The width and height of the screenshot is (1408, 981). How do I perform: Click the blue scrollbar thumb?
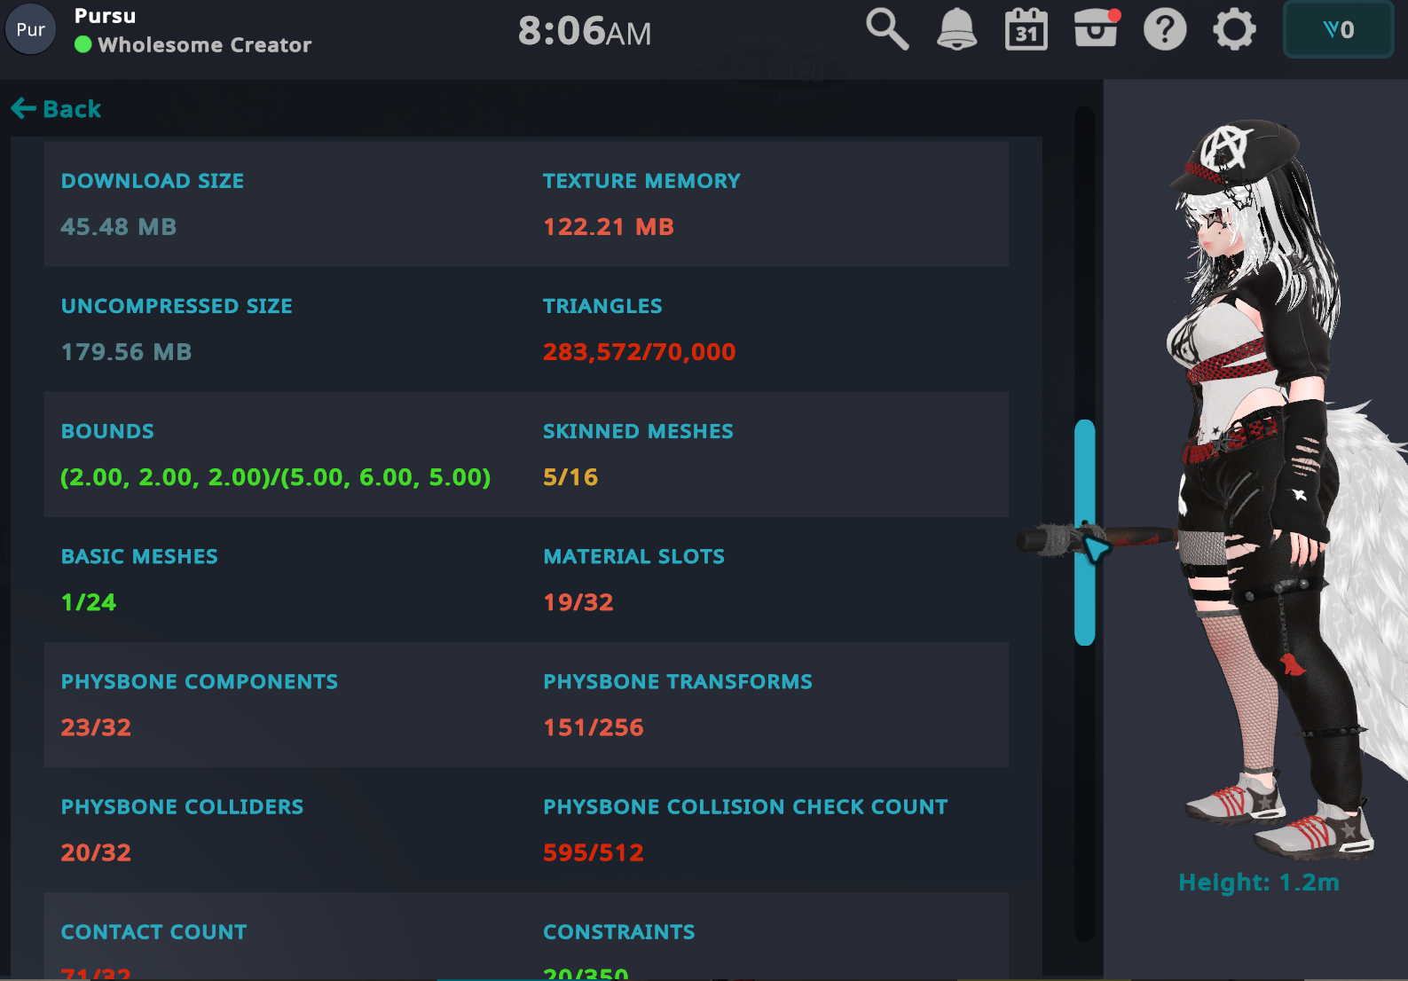1084,532
